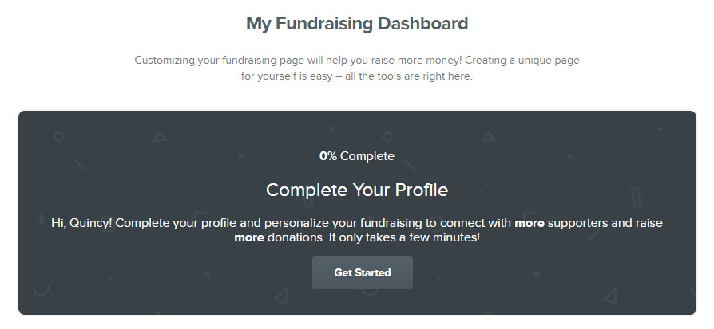
Task: Click the Complete Your Profile heading
Action: coord(357,190)
